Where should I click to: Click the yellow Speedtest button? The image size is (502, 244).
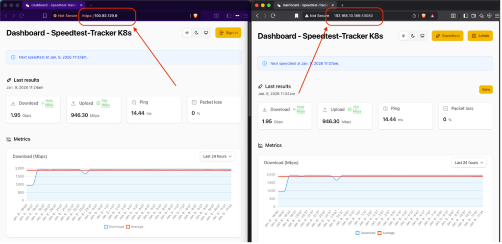point(447,36)
